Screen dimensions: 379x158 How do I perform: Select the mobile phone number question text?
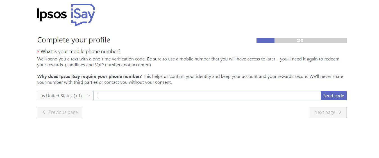[x=80, y=51]
